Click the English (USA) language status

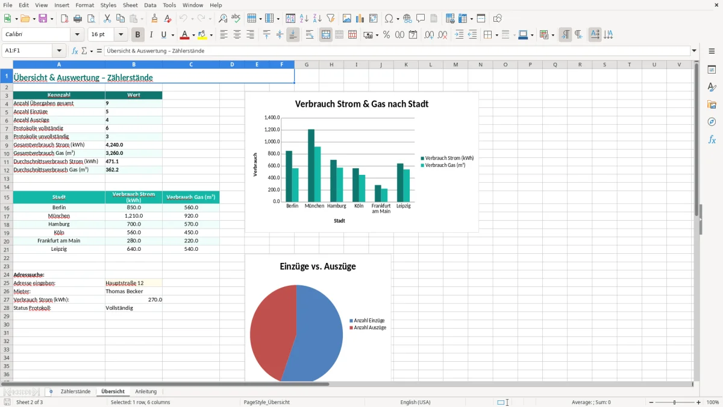pyautogui.click(x=416, y=402)
